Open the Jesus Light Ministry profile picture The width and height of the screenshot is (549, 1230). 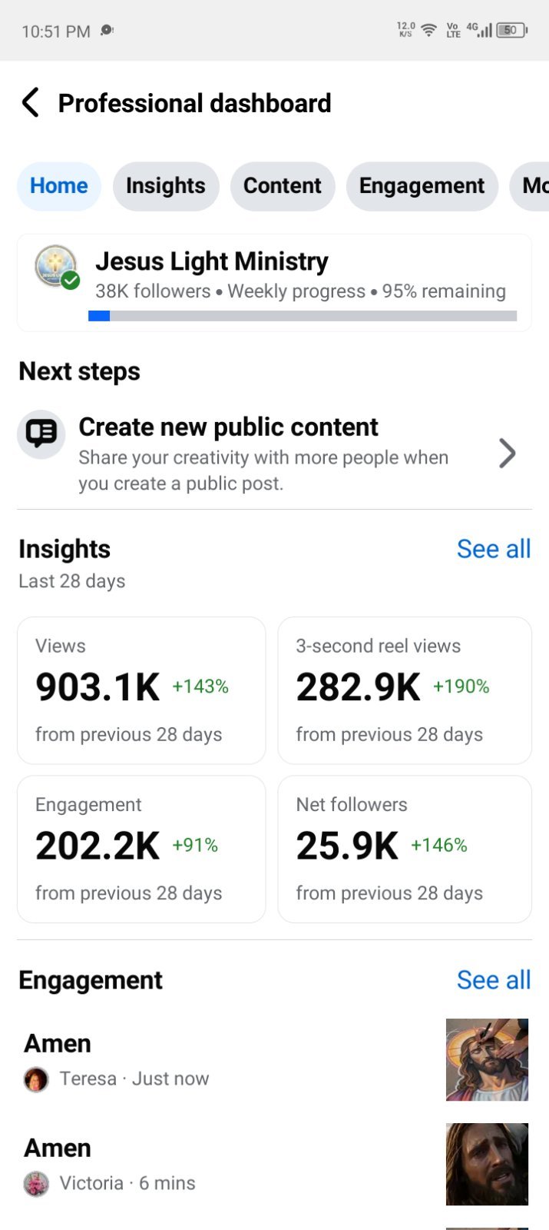coord(57,267)
